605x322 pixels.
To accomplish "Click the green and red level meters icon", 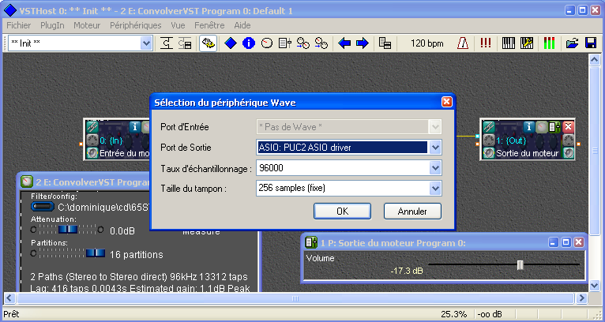I will pos(549,43).
